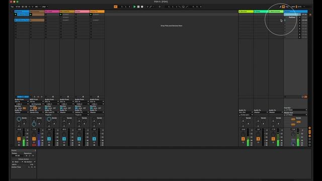
Task: Stop the transport with the Stop button
Action: (138, 7)
